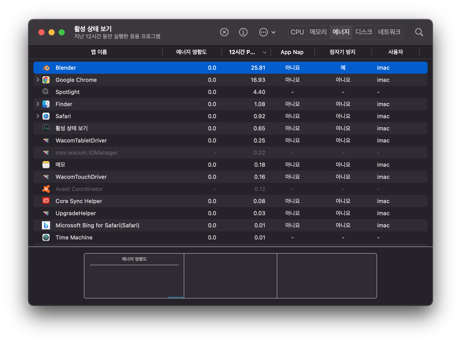Click Safari's 0.92 power value
Screen dimensions: 461x343
[259, 116]
